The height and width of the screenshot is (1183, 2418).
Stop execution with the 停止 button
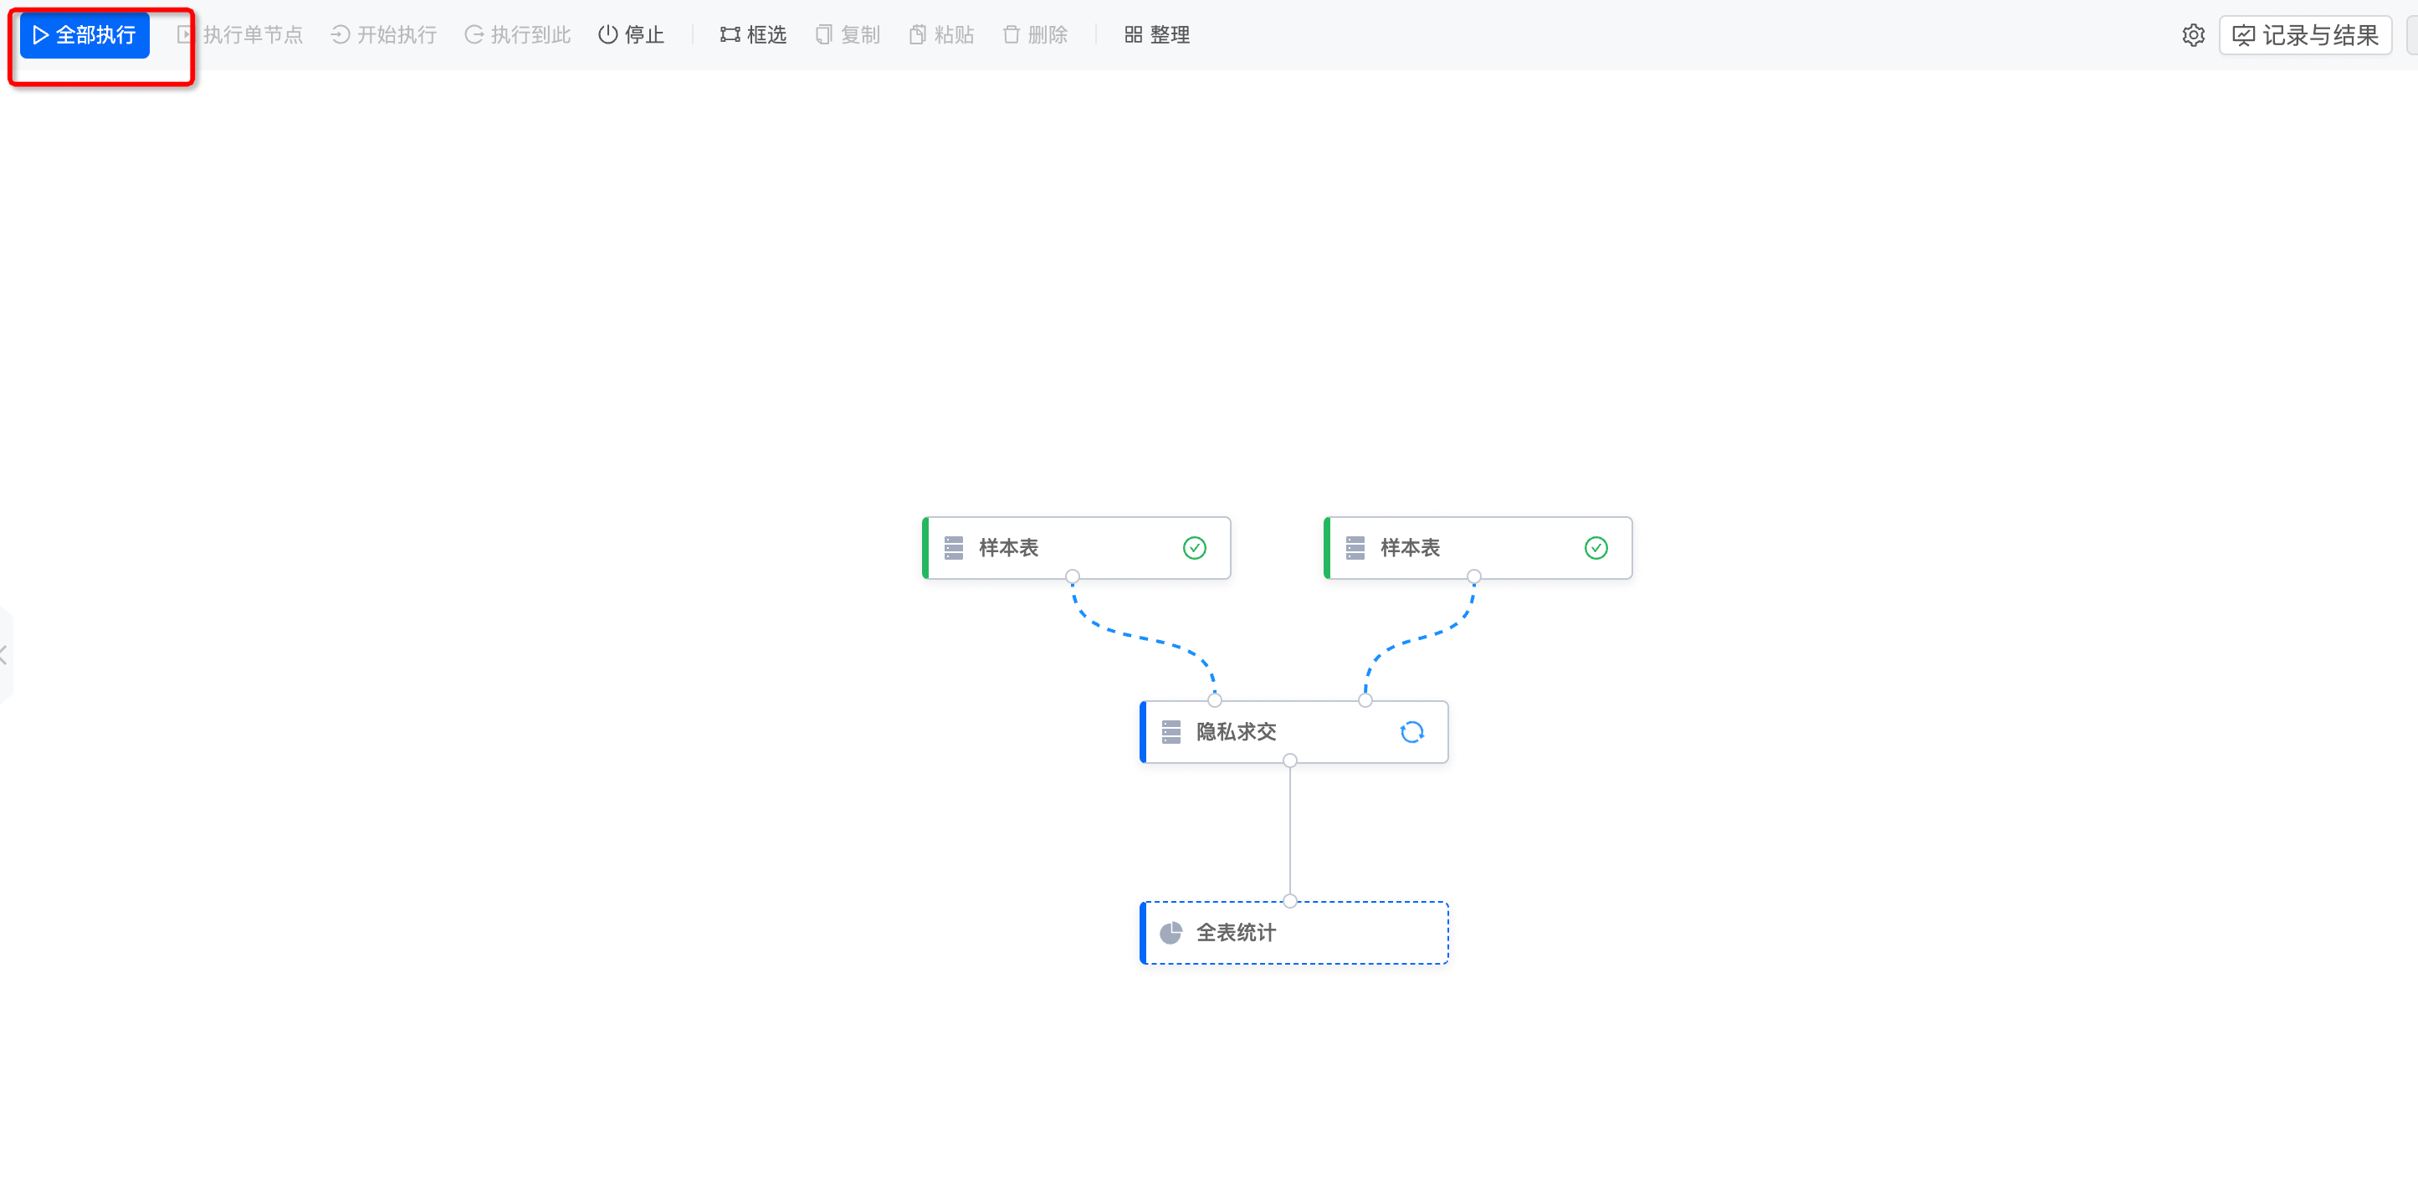[x=632, y=35]
